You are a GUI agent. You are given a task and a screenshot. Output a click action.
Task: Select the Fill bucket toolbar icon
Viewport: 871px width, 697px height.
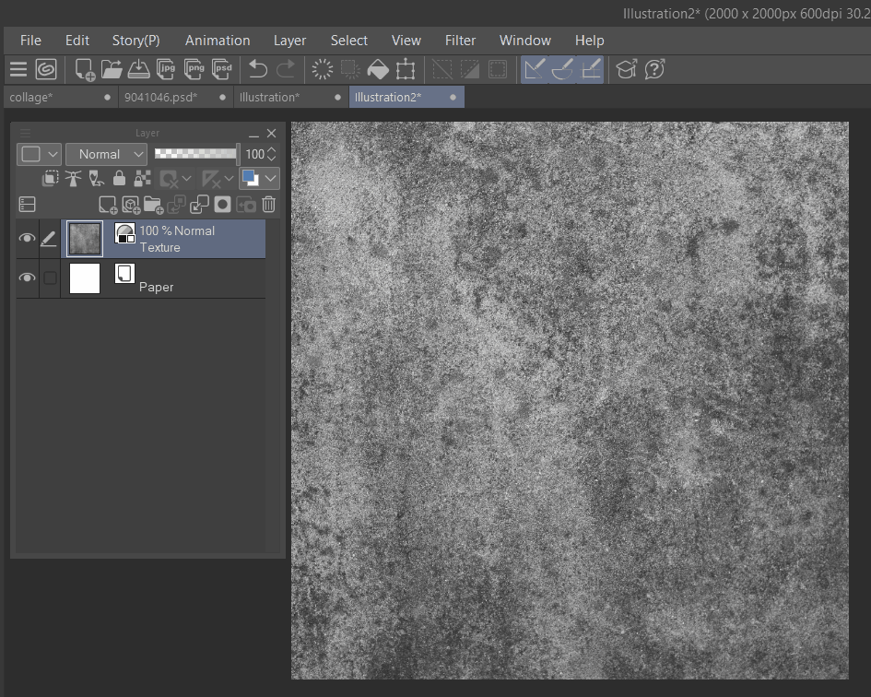tap(377, 69)
